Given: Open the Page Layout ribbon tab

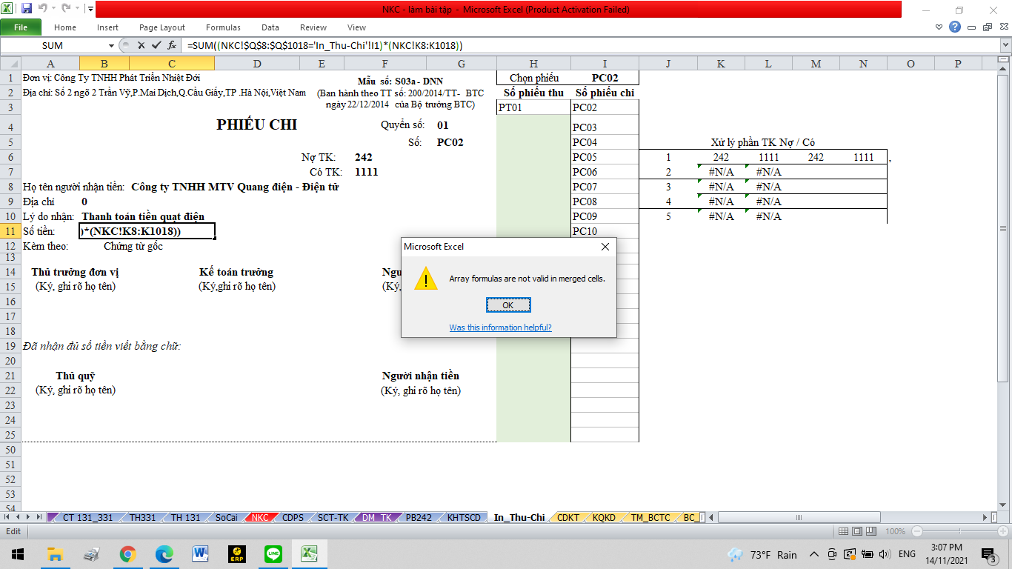Looking at the screenshot, I should (162, 27).
